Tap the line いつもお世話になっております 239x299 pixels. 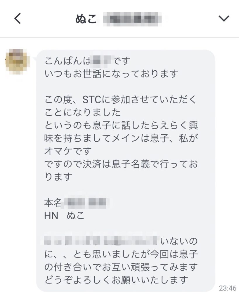111,74
